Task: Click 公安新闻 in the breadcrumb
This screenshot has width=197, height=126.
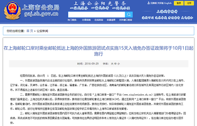Action: 42,31
